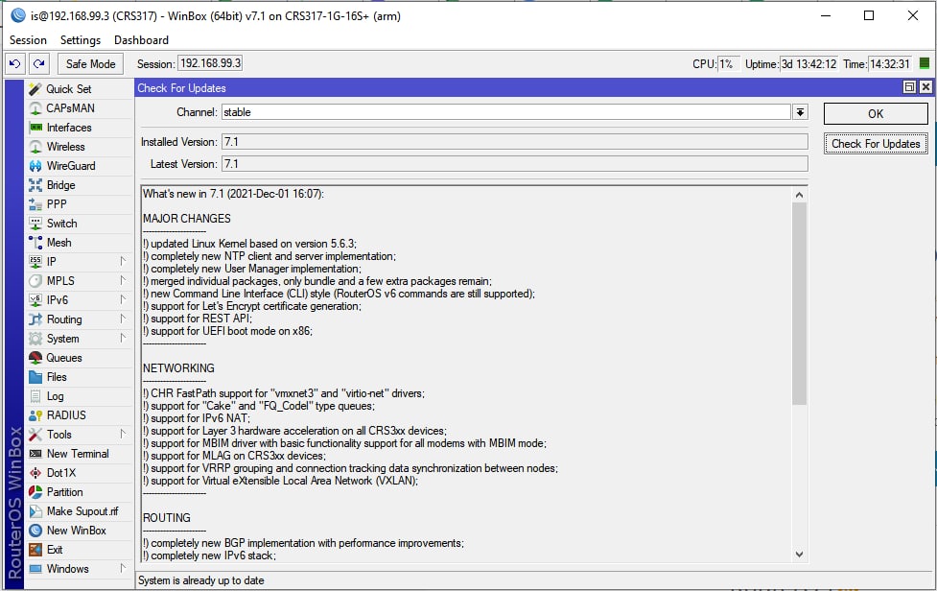The image size is (937, 591).
Task: Restore the Check For Updates panel
Action: pyautogui.click(x=909, y=87)
